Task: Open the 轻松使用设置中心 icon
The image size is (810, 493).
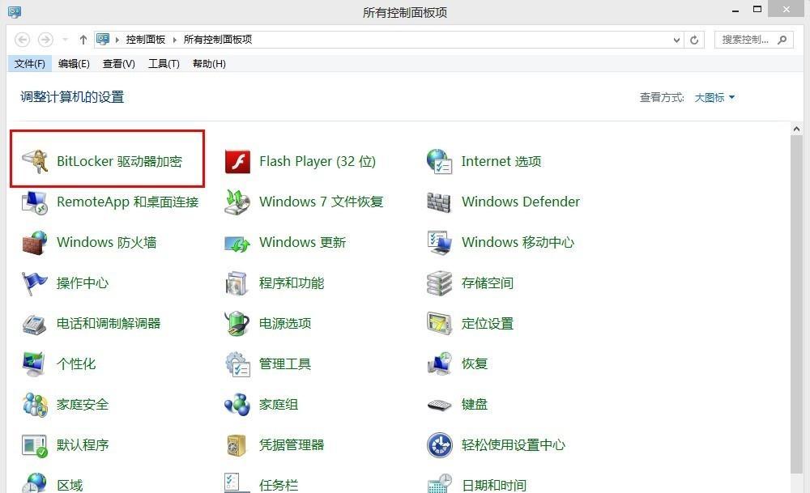Action: [440, 445]
